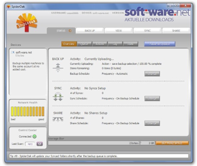Click the '2 GB' storage limit label

coord(151,143)
